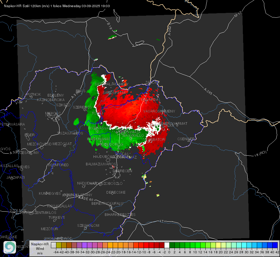Click the timestamp 'Wednesday 03-09-2025 19:03'
The height and width of the screenshot is (257, 280).
pos(86,6)
